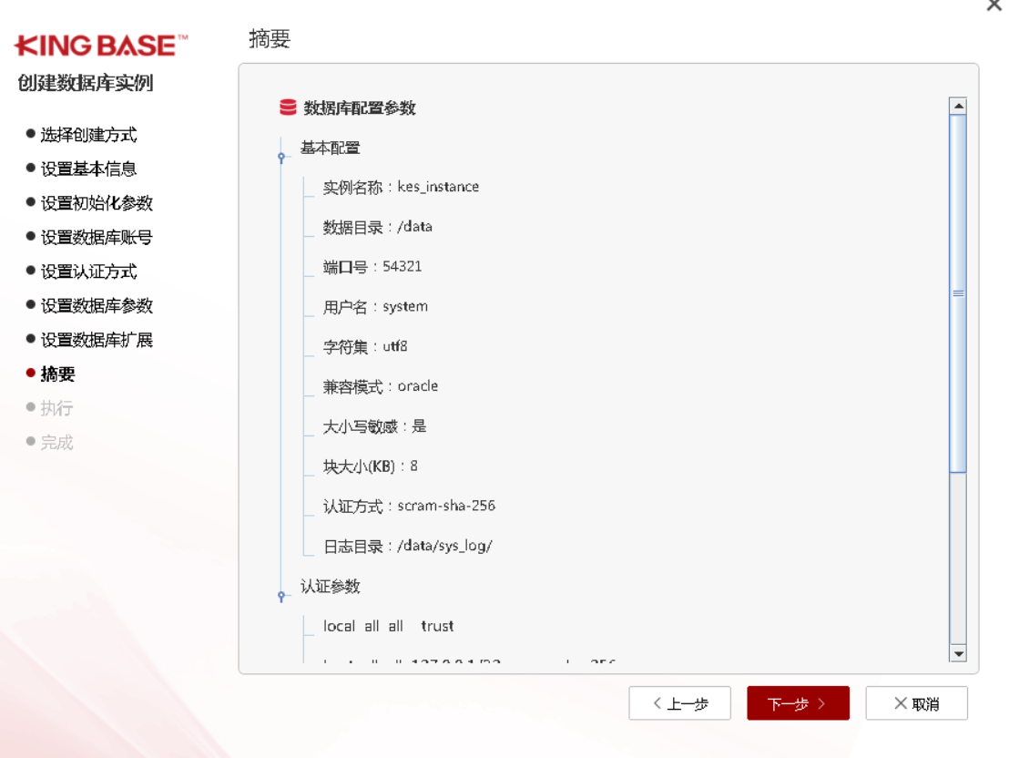This screenshot has width=1009, height=758.
Task: Go back with the 上一步 button
Action: coord(679,703)
